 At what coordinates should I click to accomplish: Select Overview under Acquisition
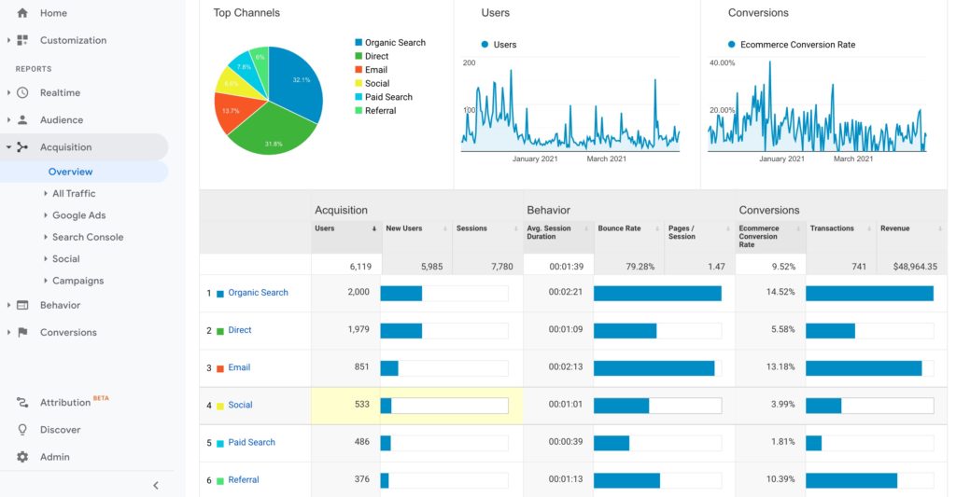pyautogui.click(x=70, y=172)
